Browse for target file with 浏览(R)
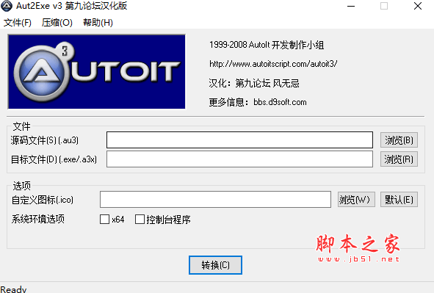Image resolution: width=434 pixels, height=293 pixels. tap(399, 159)
